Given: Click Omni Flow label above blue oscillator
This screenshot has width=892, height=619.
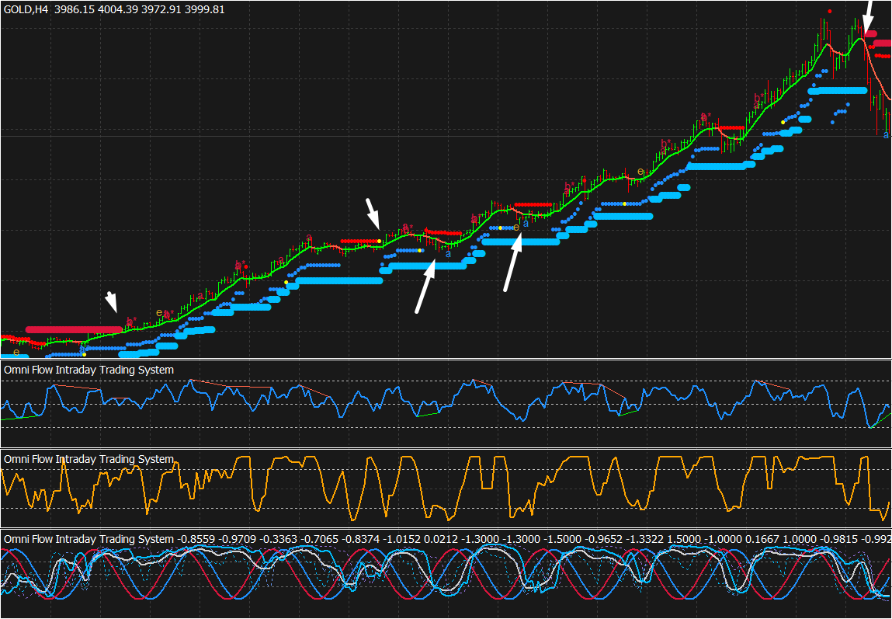Looking at the screenshot, I should coord(89,370).
